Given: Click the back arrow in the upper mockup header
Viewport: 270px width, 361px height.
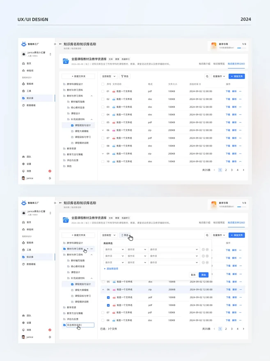Looking at the screenshot, I should 61,44.
